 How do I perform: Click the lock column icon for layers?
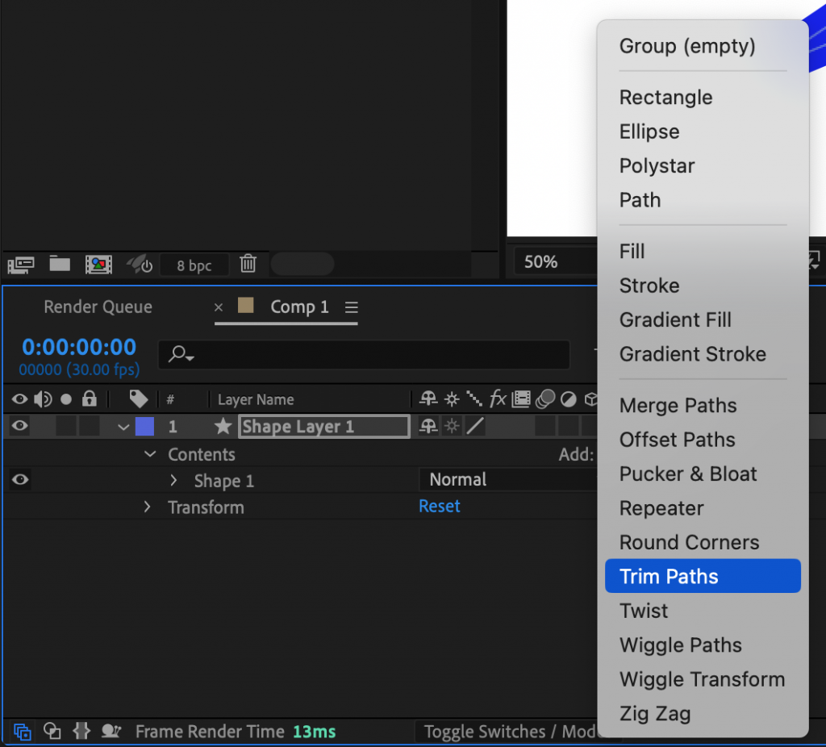click(x=90, y=399)
